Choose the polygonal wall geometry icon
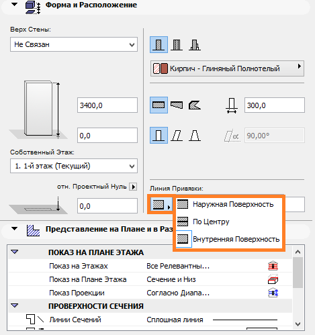This screenshot has width=315, height=335. (195, 105)
